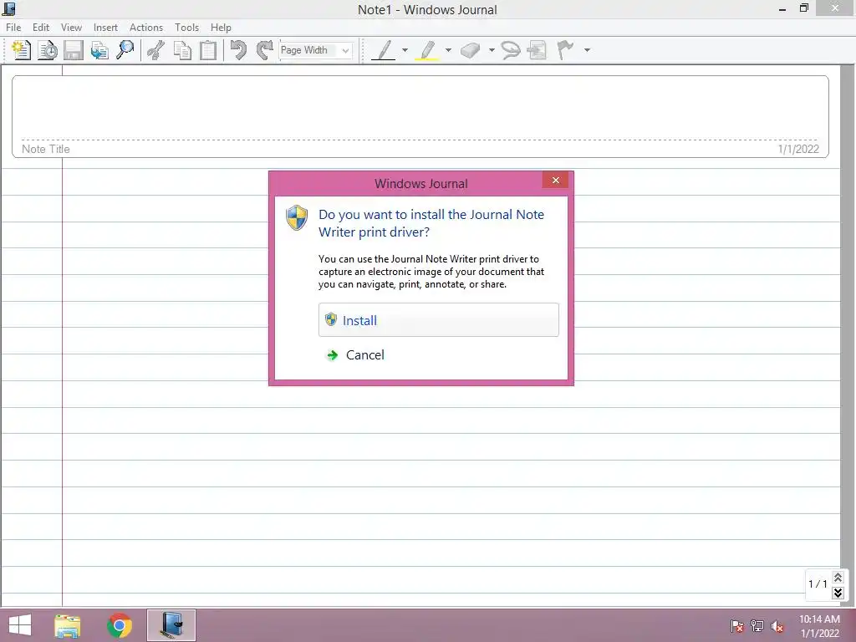Image resolution: width=856 pixels, height=642 pixels.
Task: Open the Actions menu
Action: tap(145, 28)
